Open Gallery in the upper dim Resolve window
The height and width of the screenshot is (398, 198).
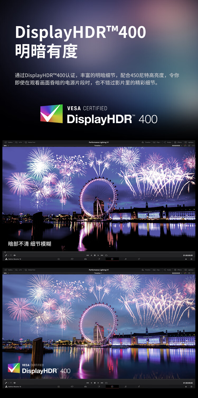(x=8, y=142)
